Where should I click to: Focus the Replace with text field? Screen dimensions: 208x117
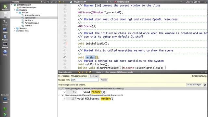click(85, 80)
